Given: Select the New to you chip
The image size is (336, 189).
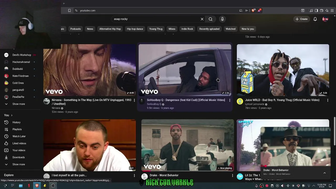Looking at the screenshot, I should pyautogui.click(x=248, y=29).
